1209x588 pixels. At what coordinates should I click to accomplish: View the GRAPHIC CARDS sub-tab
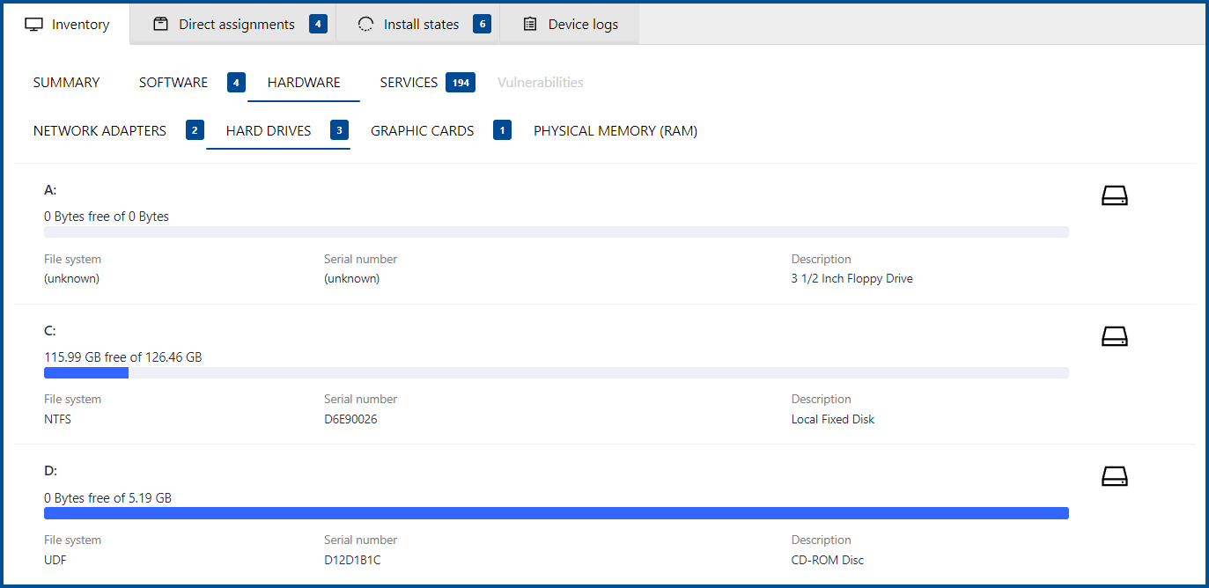[x=422, y=131]
